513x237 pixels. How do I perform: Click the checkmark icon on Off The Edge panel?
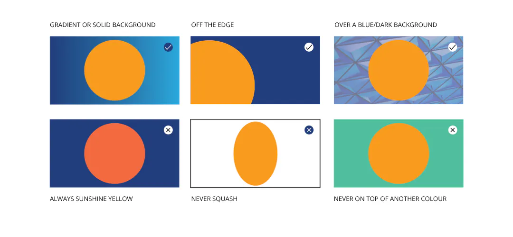(x=309, y=47)
